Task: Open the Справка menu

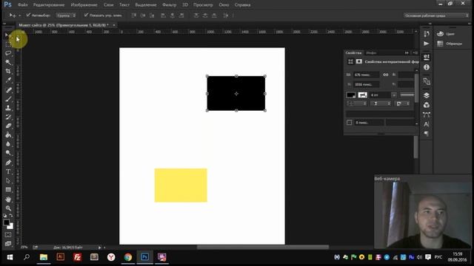Action: point(242,5)
